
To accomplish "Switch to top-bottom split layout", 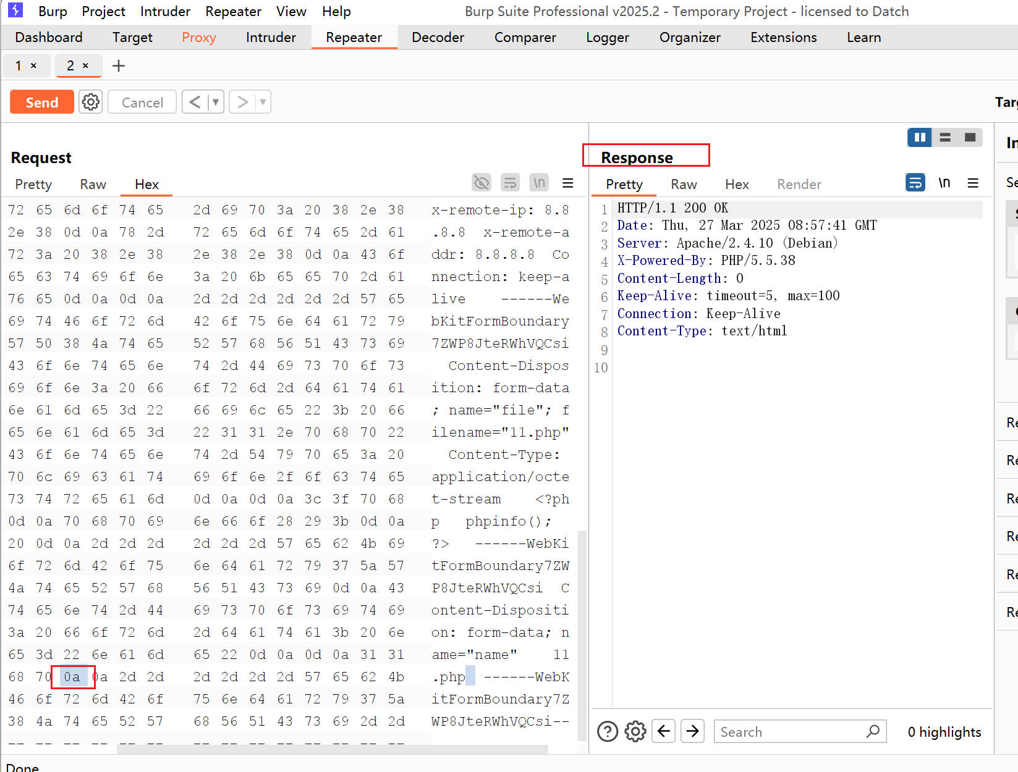I will 945,137.
